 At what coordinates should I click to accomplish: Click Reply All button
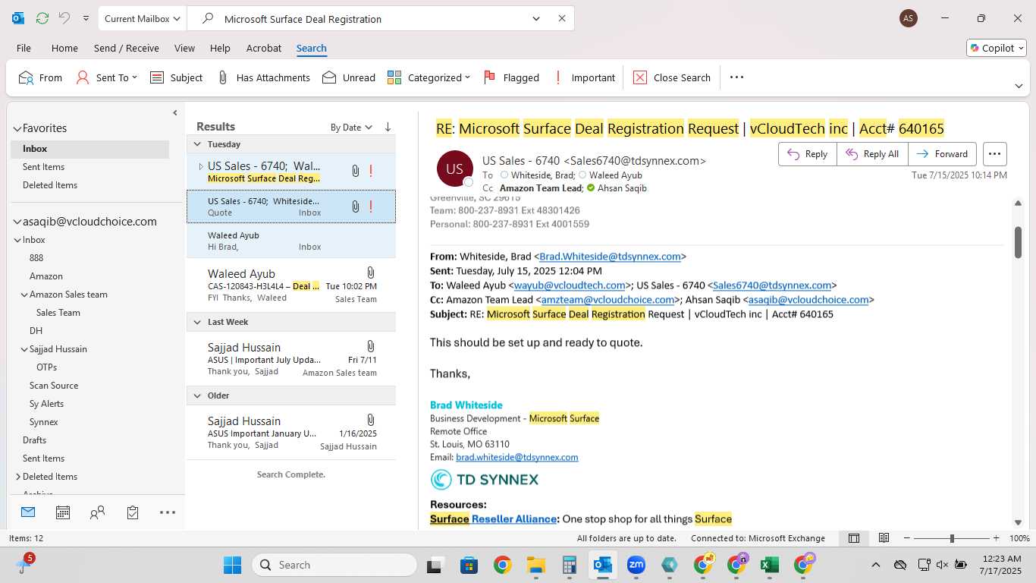(x=872, y=154)
